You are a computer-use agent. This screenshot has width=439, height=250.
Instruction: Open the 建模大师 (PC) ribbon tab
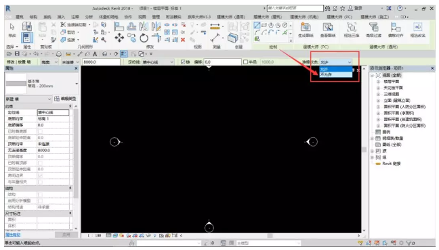[339, 17]
